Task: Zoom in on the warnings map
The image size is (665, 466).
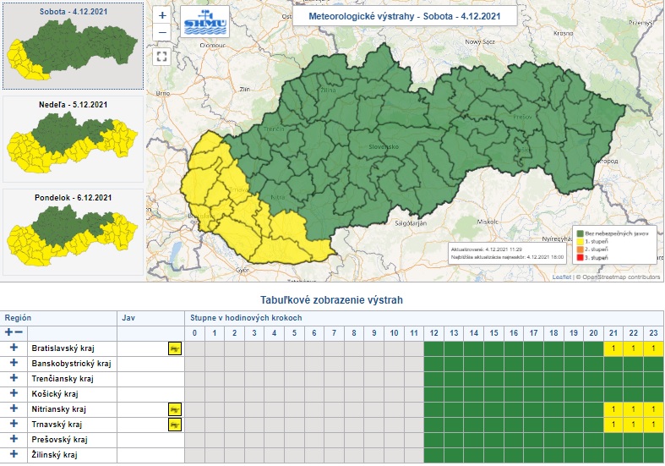Action: click(161, 16)
